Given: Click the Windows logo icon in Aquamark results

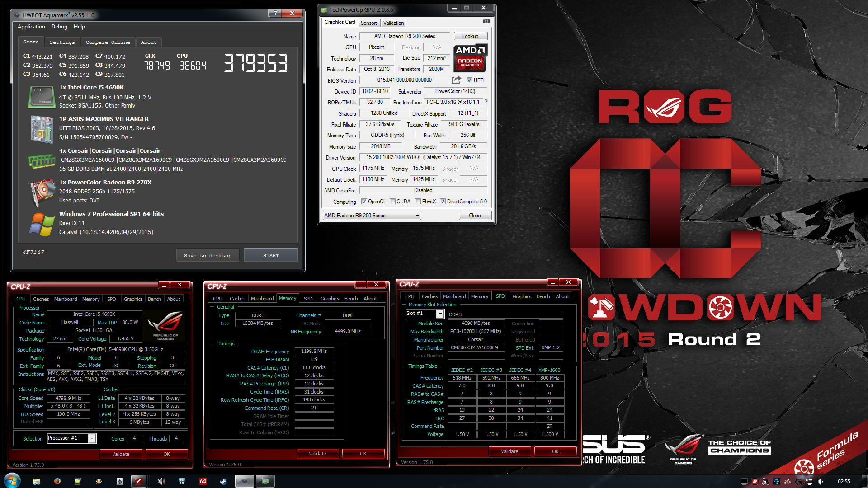Looking at the screenshot, I should coord(42,225).
